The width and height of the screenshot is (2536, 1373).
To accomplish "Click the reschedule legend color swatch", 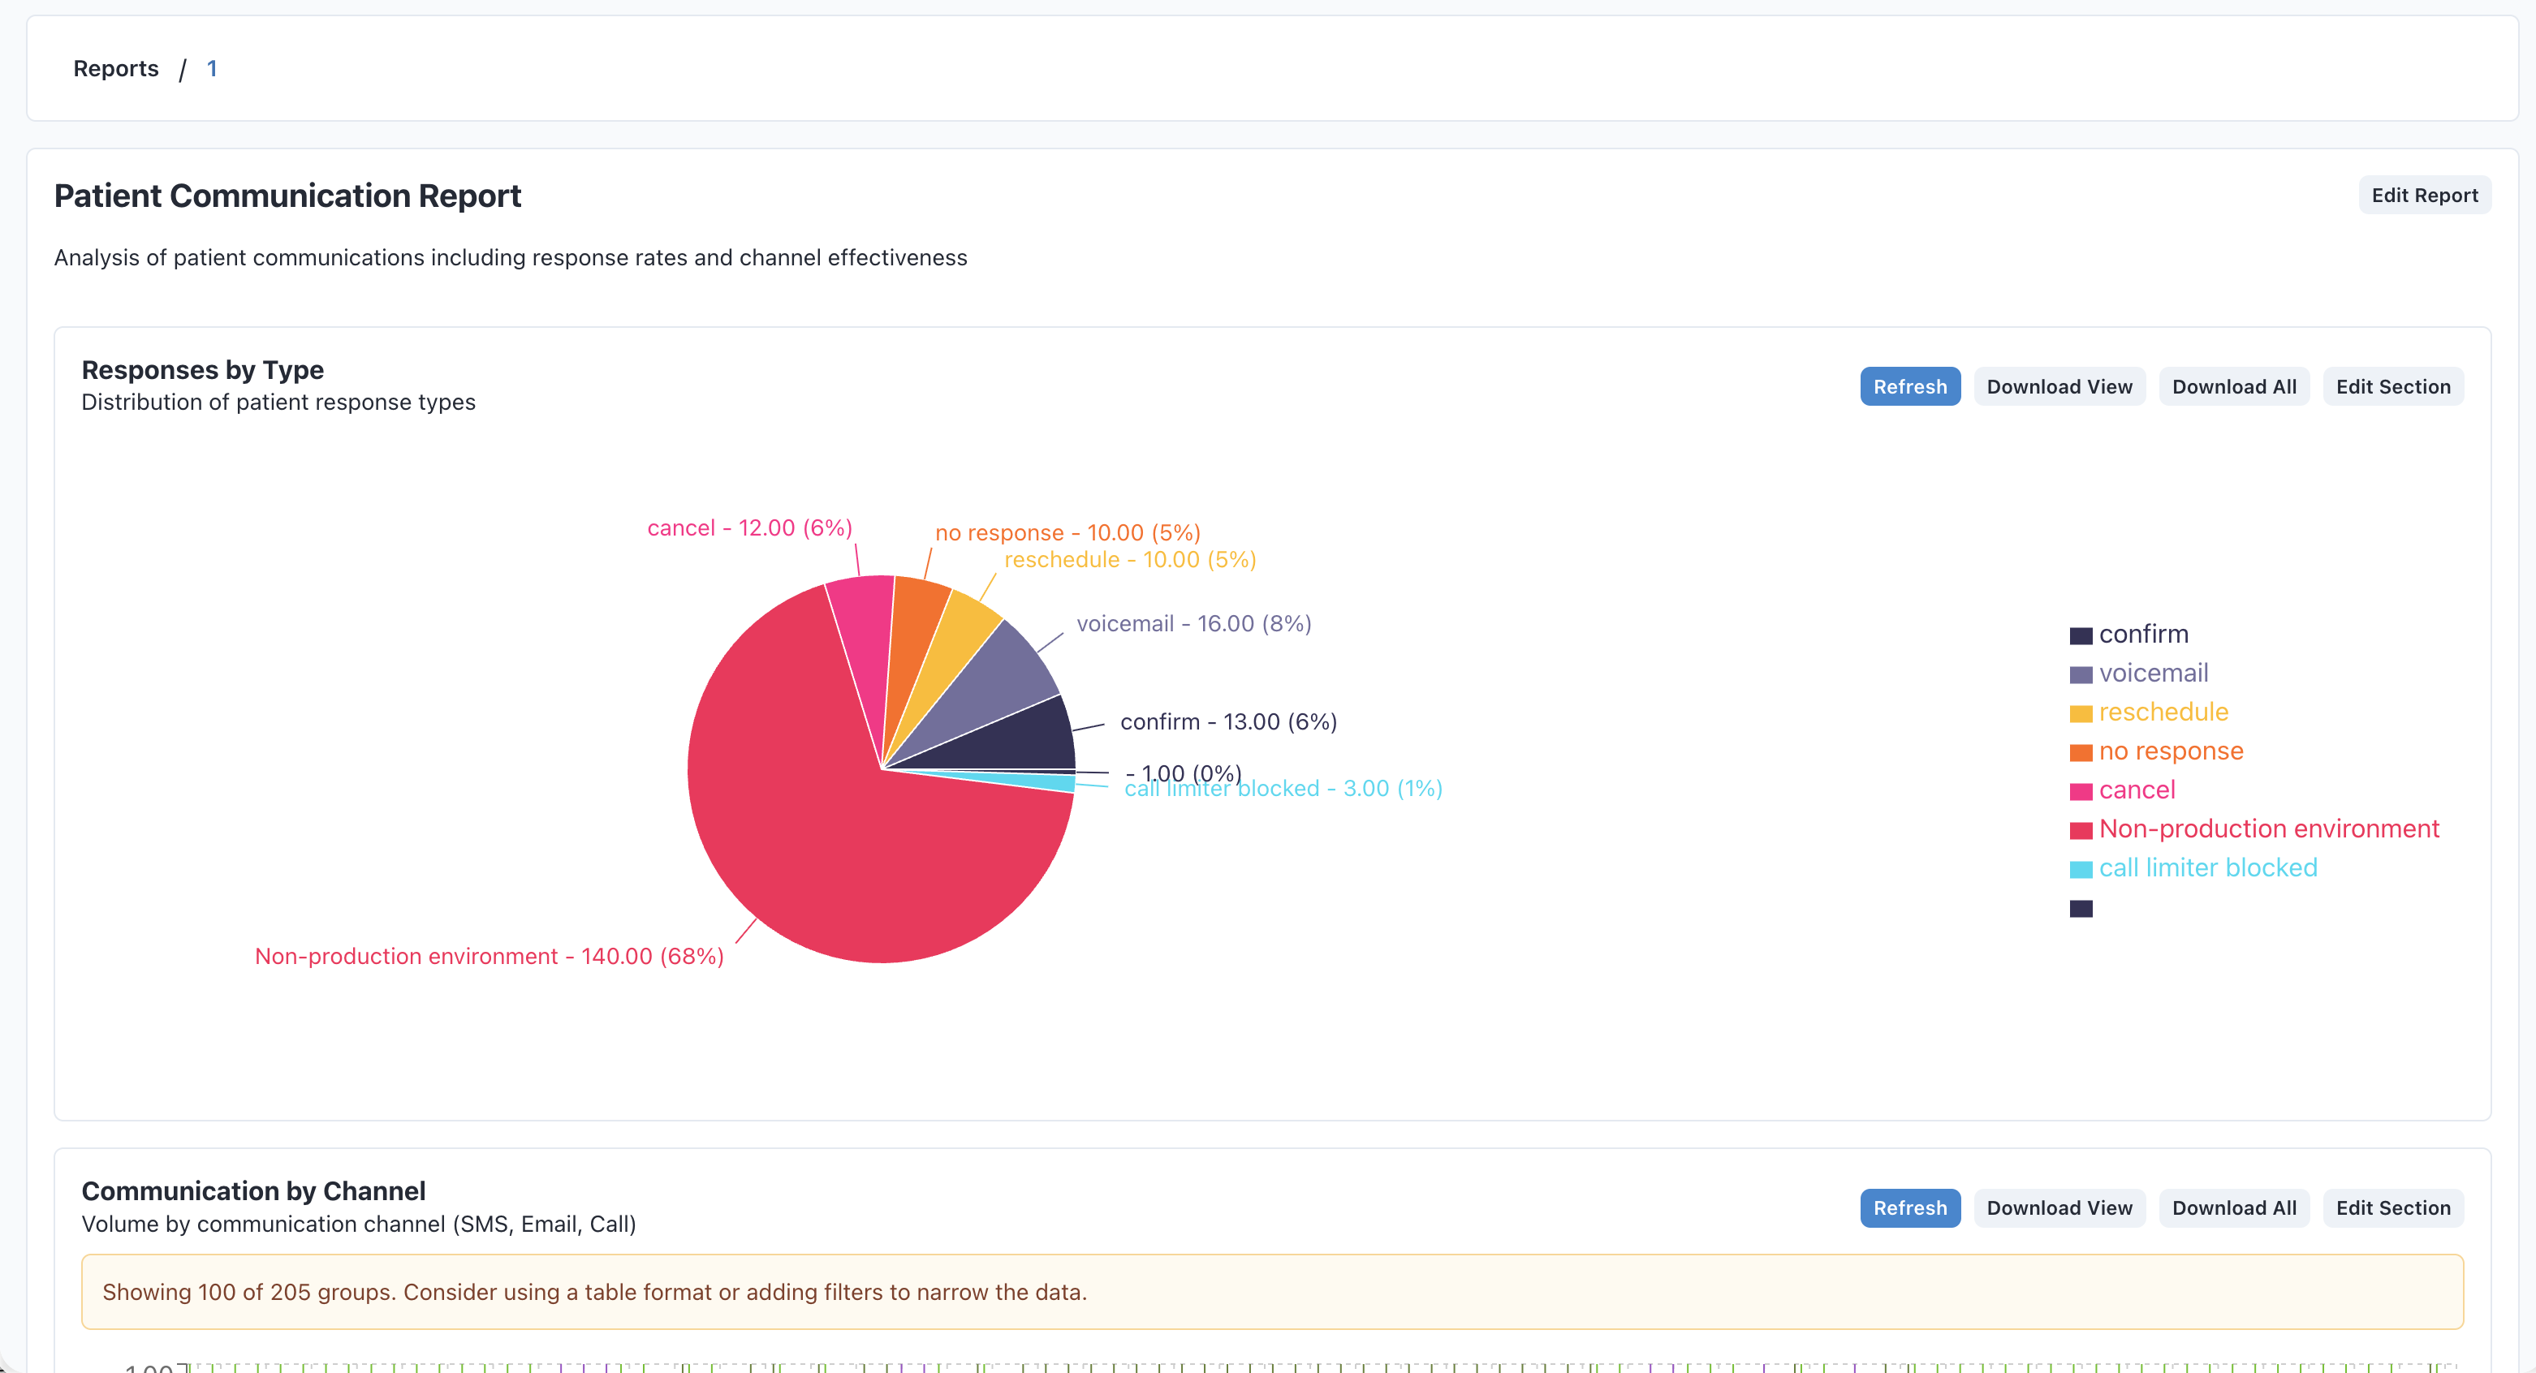I will [2081, 712].
